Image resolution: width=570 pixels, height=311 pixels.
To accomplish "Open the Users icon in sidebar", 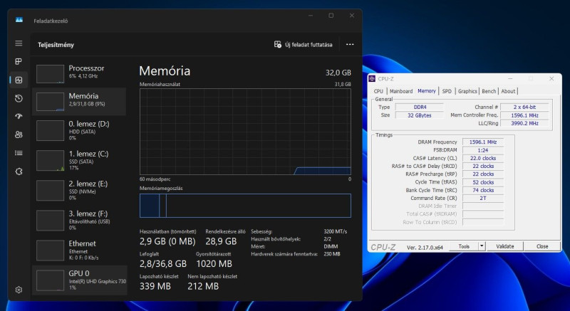I will pyautogui.click(x=19, y=135).
